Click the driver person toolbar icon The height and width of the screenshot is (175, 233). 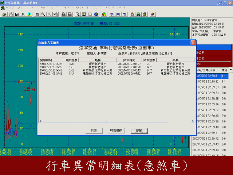tap(132, 14)
